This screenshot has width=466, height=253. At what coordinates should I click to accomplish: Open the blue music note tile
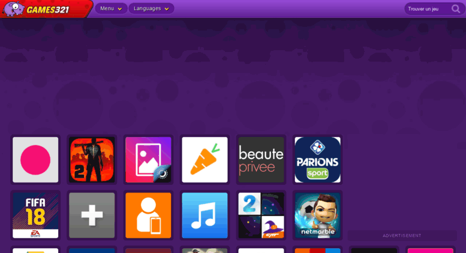(x=205, y=215)
